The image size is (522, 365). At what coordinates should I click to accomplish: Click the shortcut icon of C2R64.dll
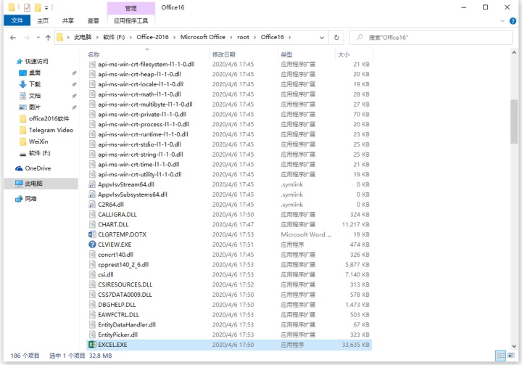click(92, 205)
